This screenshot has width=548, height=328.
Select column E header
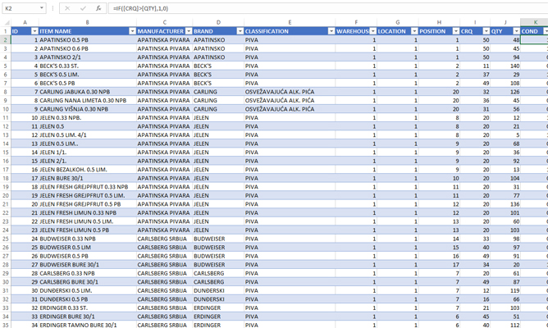[x=289, y=22]
